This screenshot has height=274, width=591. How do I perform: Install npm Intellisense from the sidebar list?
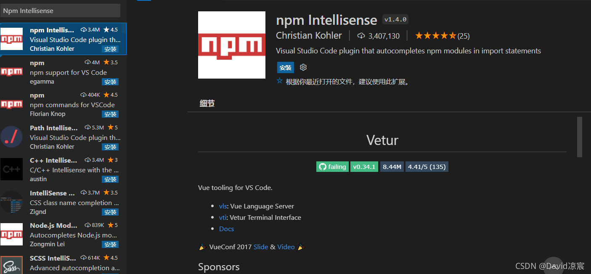[110, 49]
